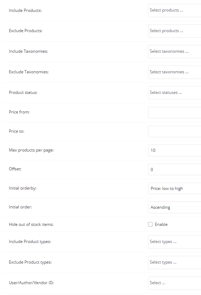Open the Exclude Taxonomies selector
The height and width of the screenshot is (295, 201).
pyautogui.click(x=175, y=72)
